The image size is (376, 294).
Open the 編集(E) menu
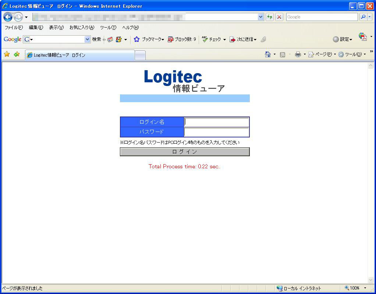(36, 28)
